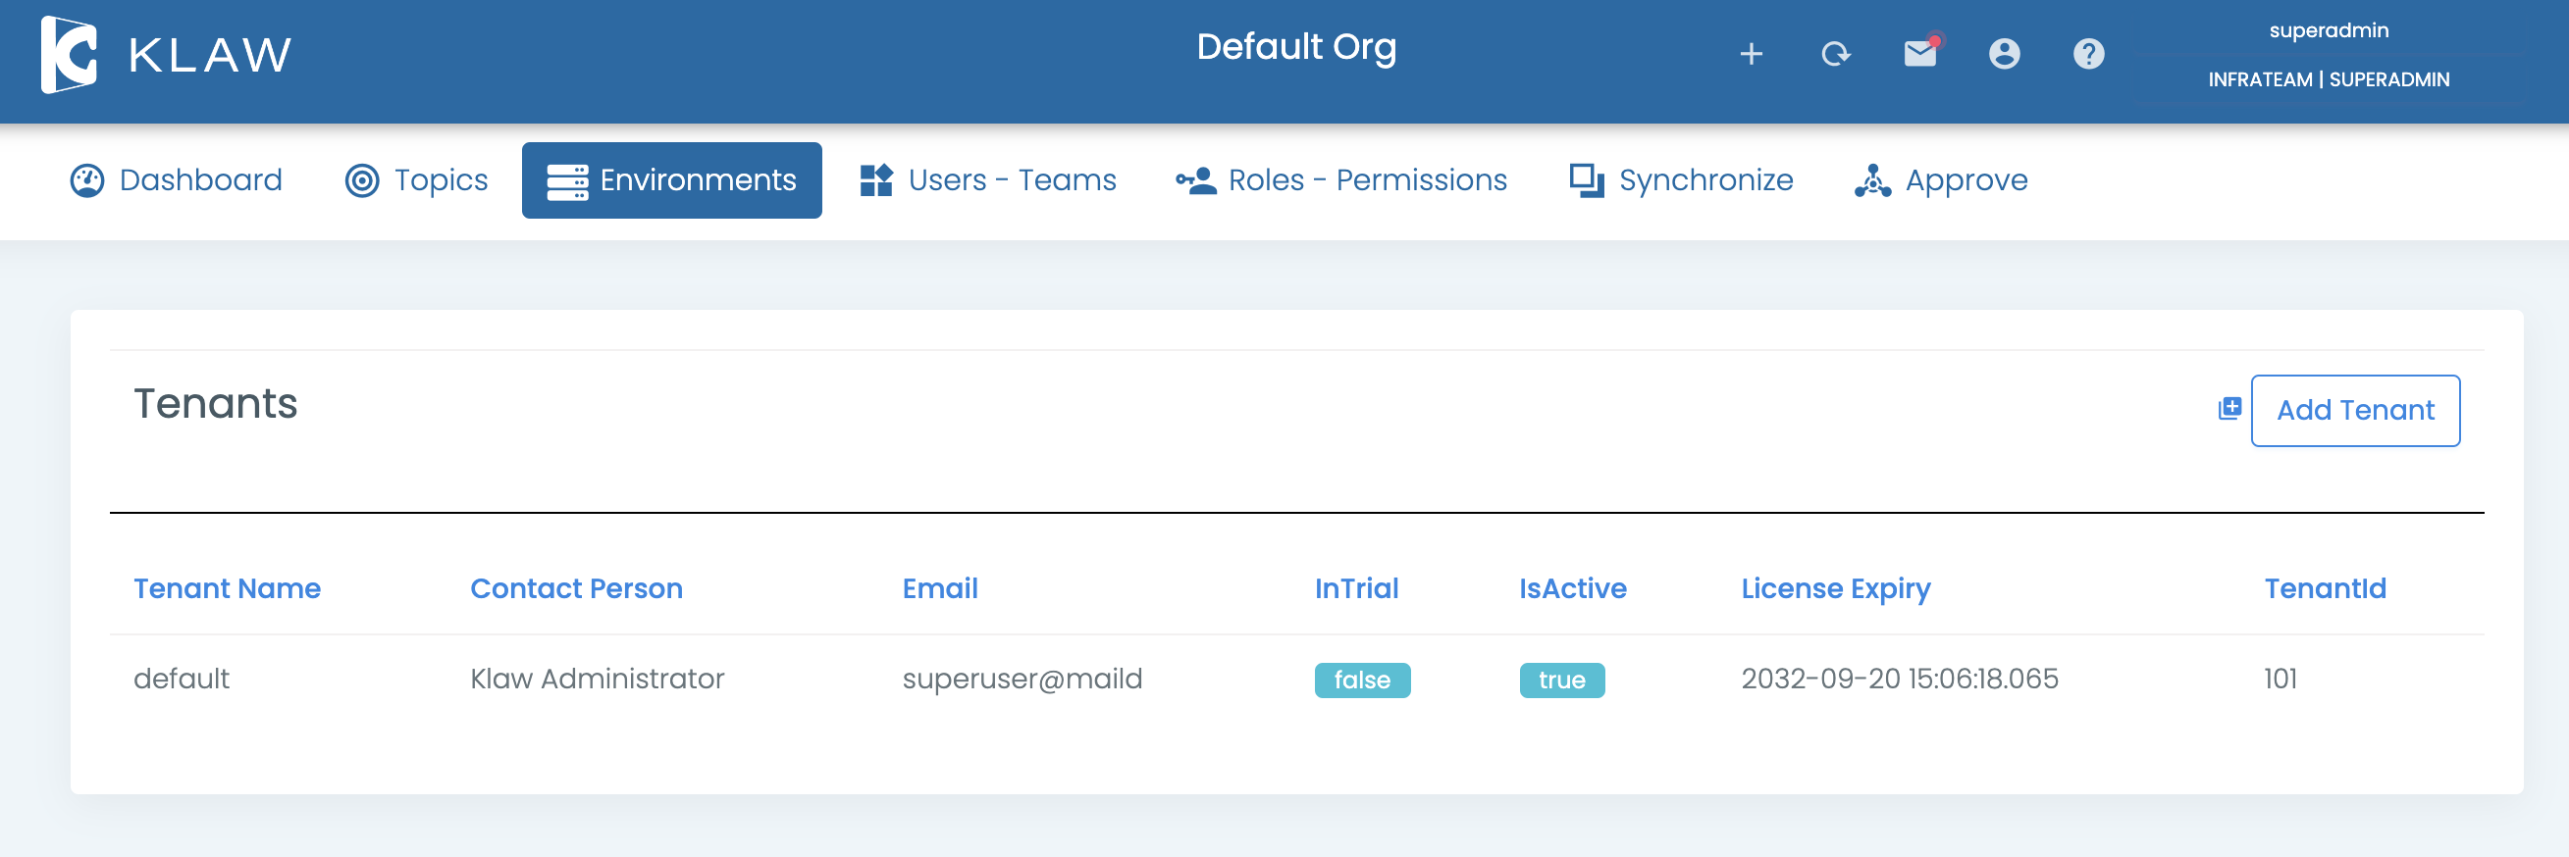The height and width of the screenshot is (857, 2569).
Task: Click the Add Tenant button
Action: [x=2354, y=411]
